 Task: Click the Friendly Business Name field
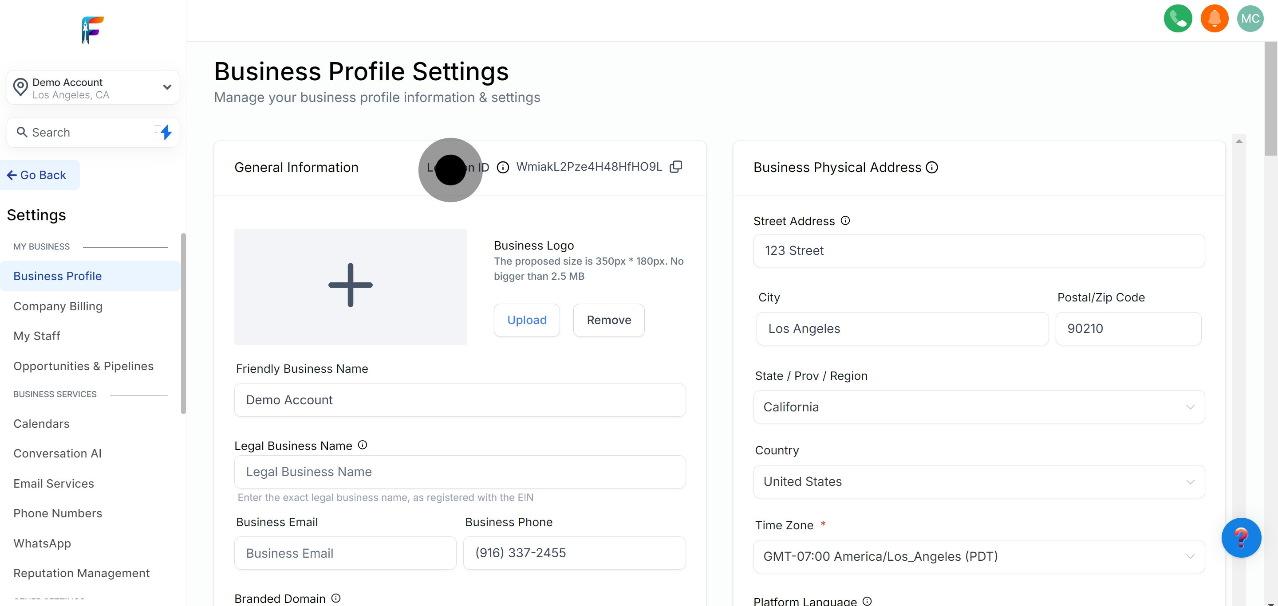pos(460,400)
